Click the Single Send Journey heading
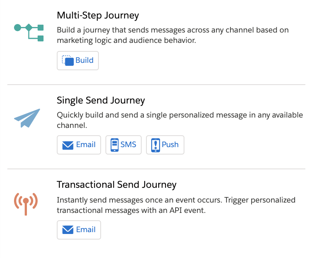Viewport: 312px width, 258px height. (101, 100)
